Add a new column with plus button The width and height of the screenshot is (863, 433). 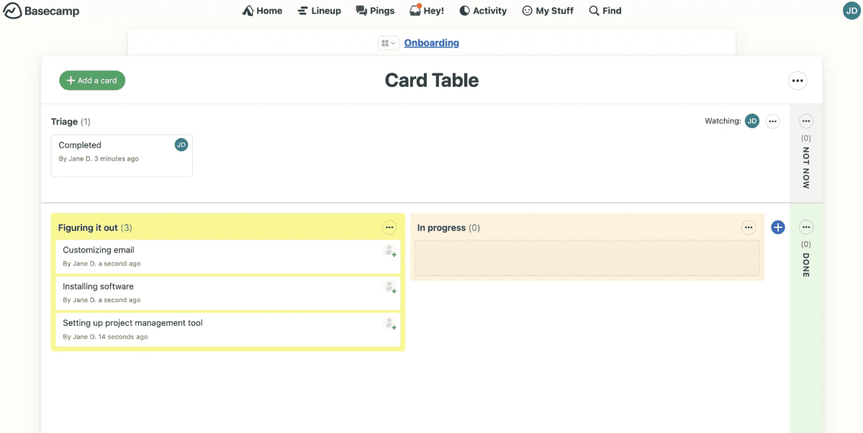click(777, 227)
